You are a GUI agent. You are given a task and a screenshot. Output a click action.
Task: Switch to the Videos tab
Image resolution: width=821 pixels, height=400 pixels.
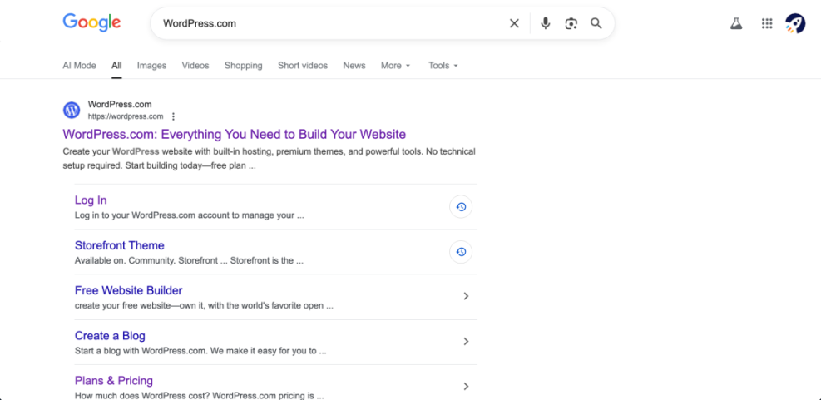pyautogui.click(x=195, y=66)
